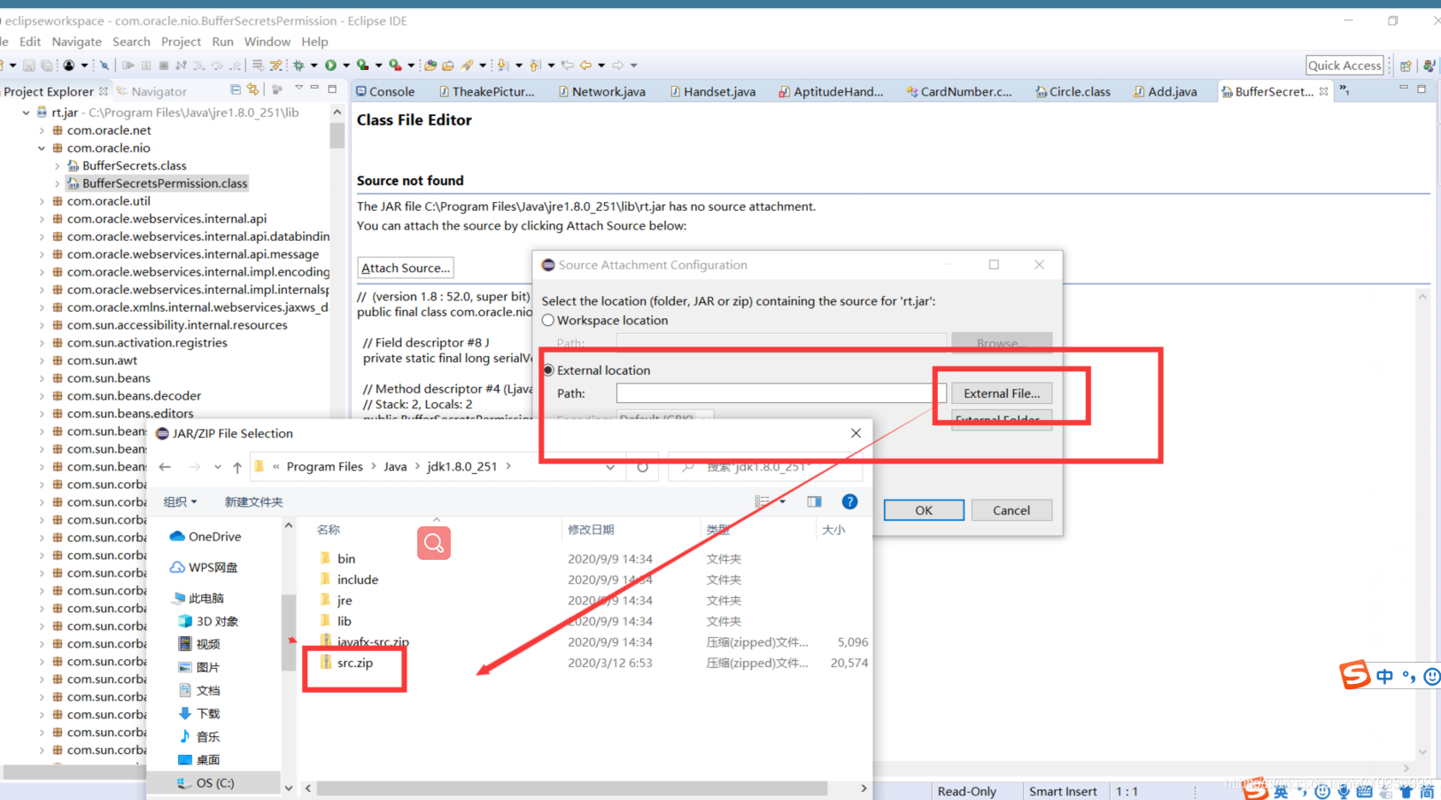
Task: Click the Save All toolbar icon
Action: [47, 66]
